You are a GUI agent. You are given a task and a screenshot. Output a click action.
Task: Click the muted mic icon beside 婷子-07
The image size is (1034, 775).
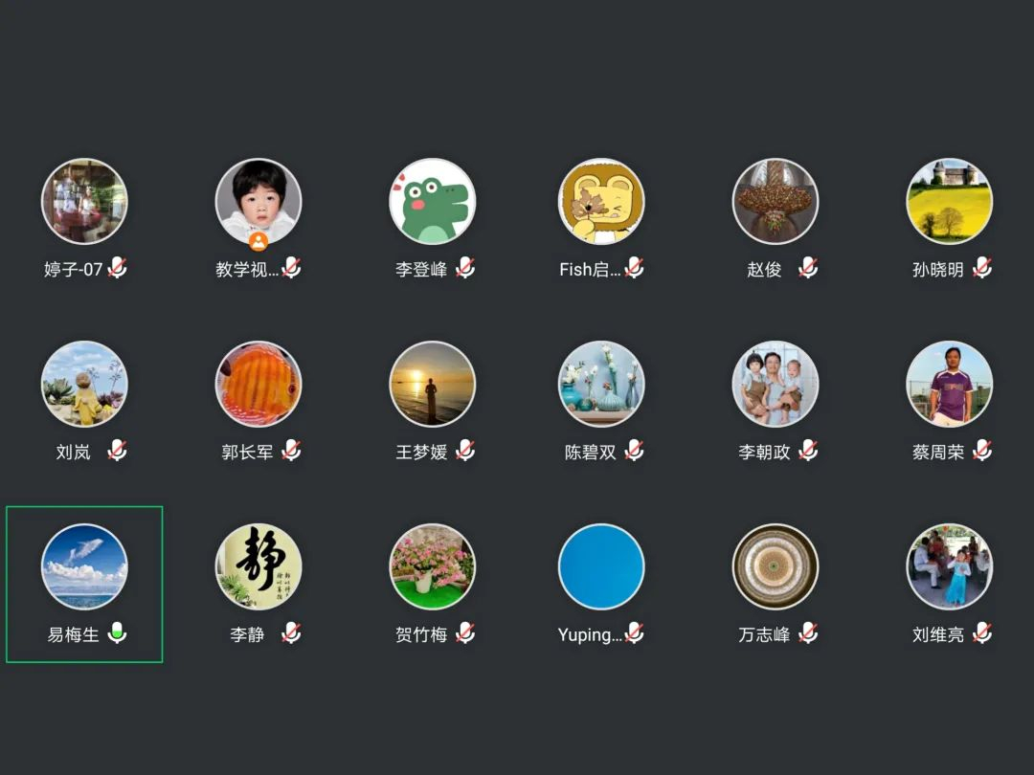(x=118, y=268)
